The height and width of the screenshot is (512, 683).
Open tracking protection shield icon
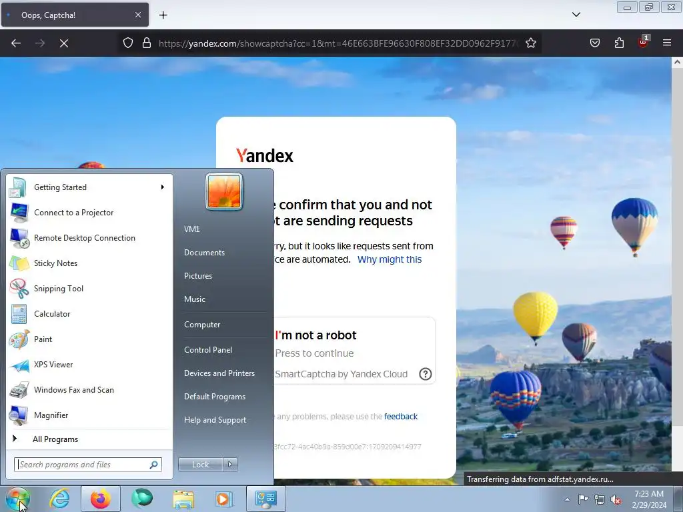click(127, 43)
